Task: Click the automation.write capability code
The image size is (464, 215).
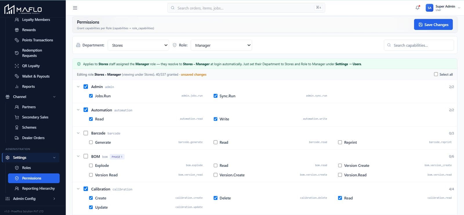Action: (x=315, y=119)
